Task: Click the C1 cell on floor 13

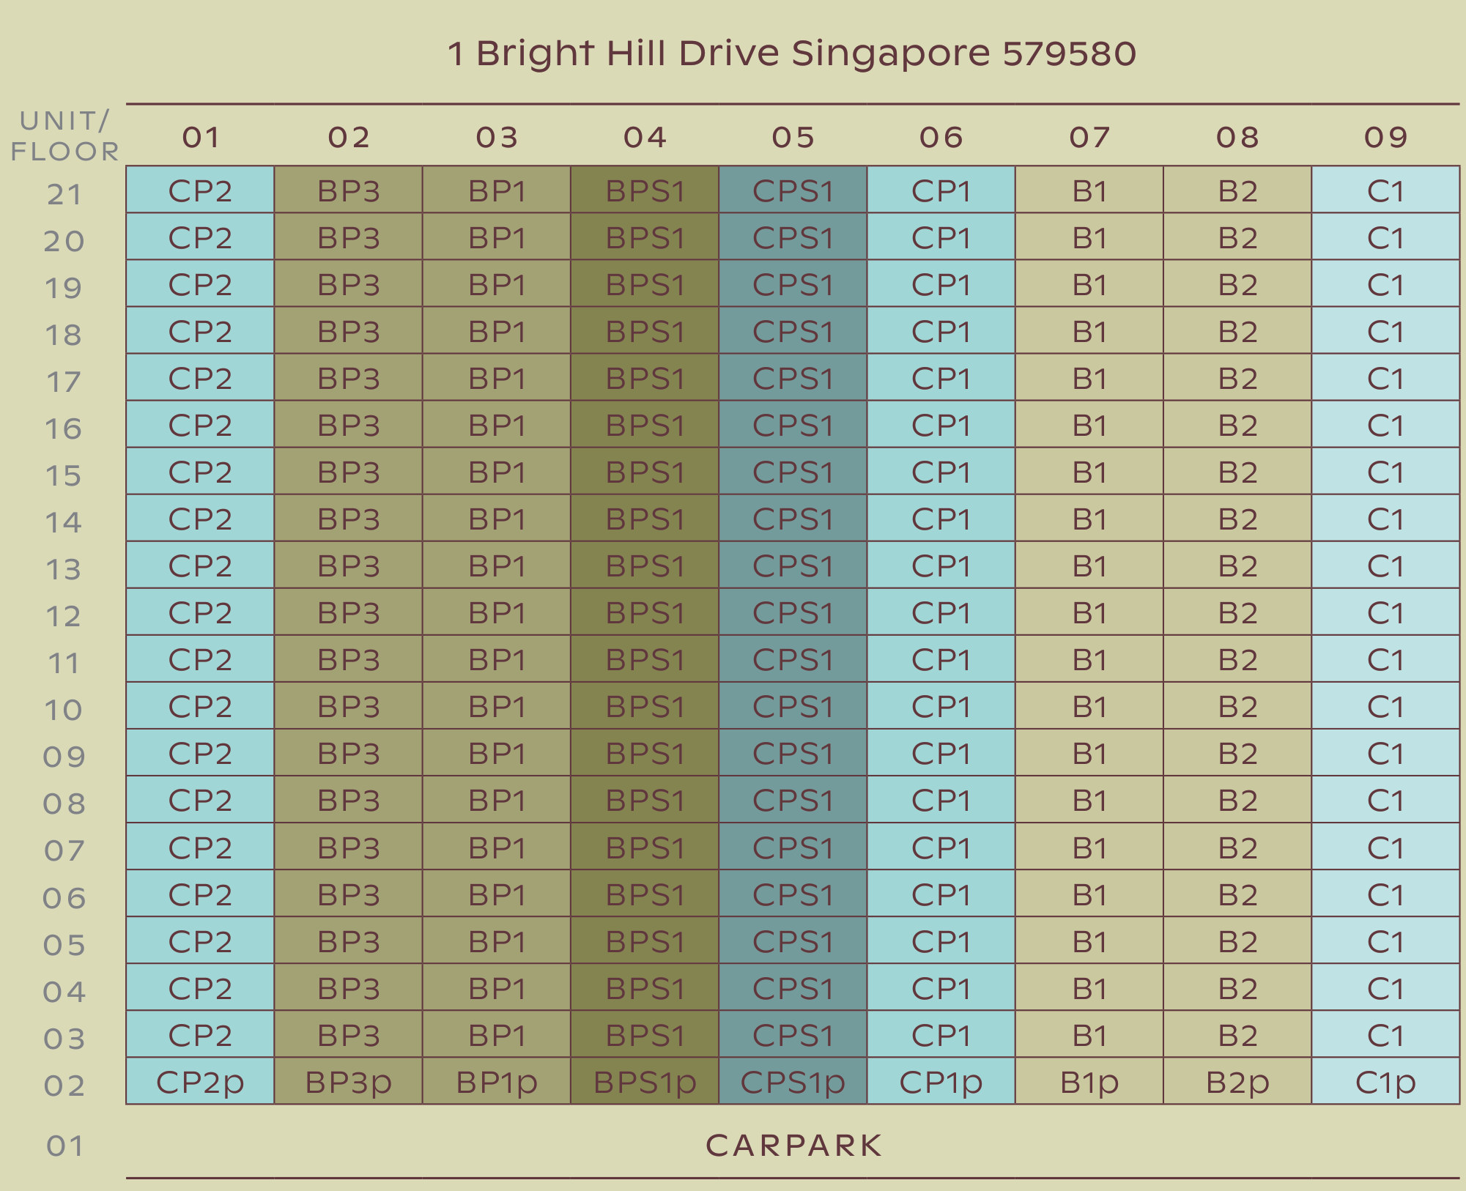Action: (x=1385, y=565)
